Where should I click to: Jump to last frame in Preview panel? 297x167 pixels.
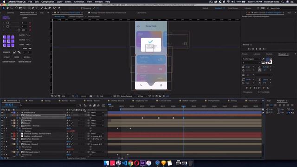(x=264, y=49)
